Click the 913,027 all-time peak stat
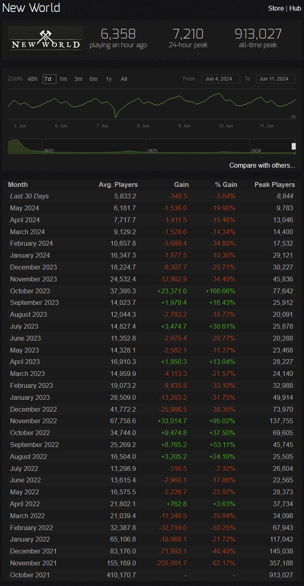Image resolution: width=304 pixels, height=586 pixels. pyautogui.click(x=258, y=38)
